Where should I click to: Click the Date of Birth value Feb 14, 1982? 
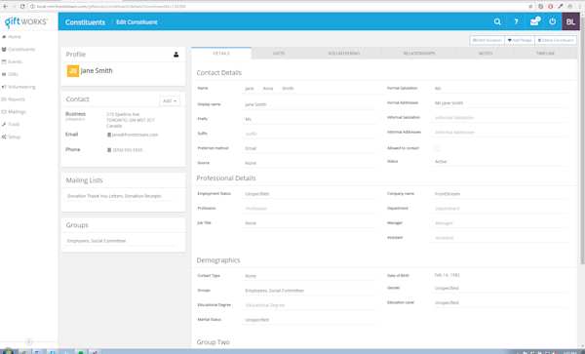click(447, 275)
